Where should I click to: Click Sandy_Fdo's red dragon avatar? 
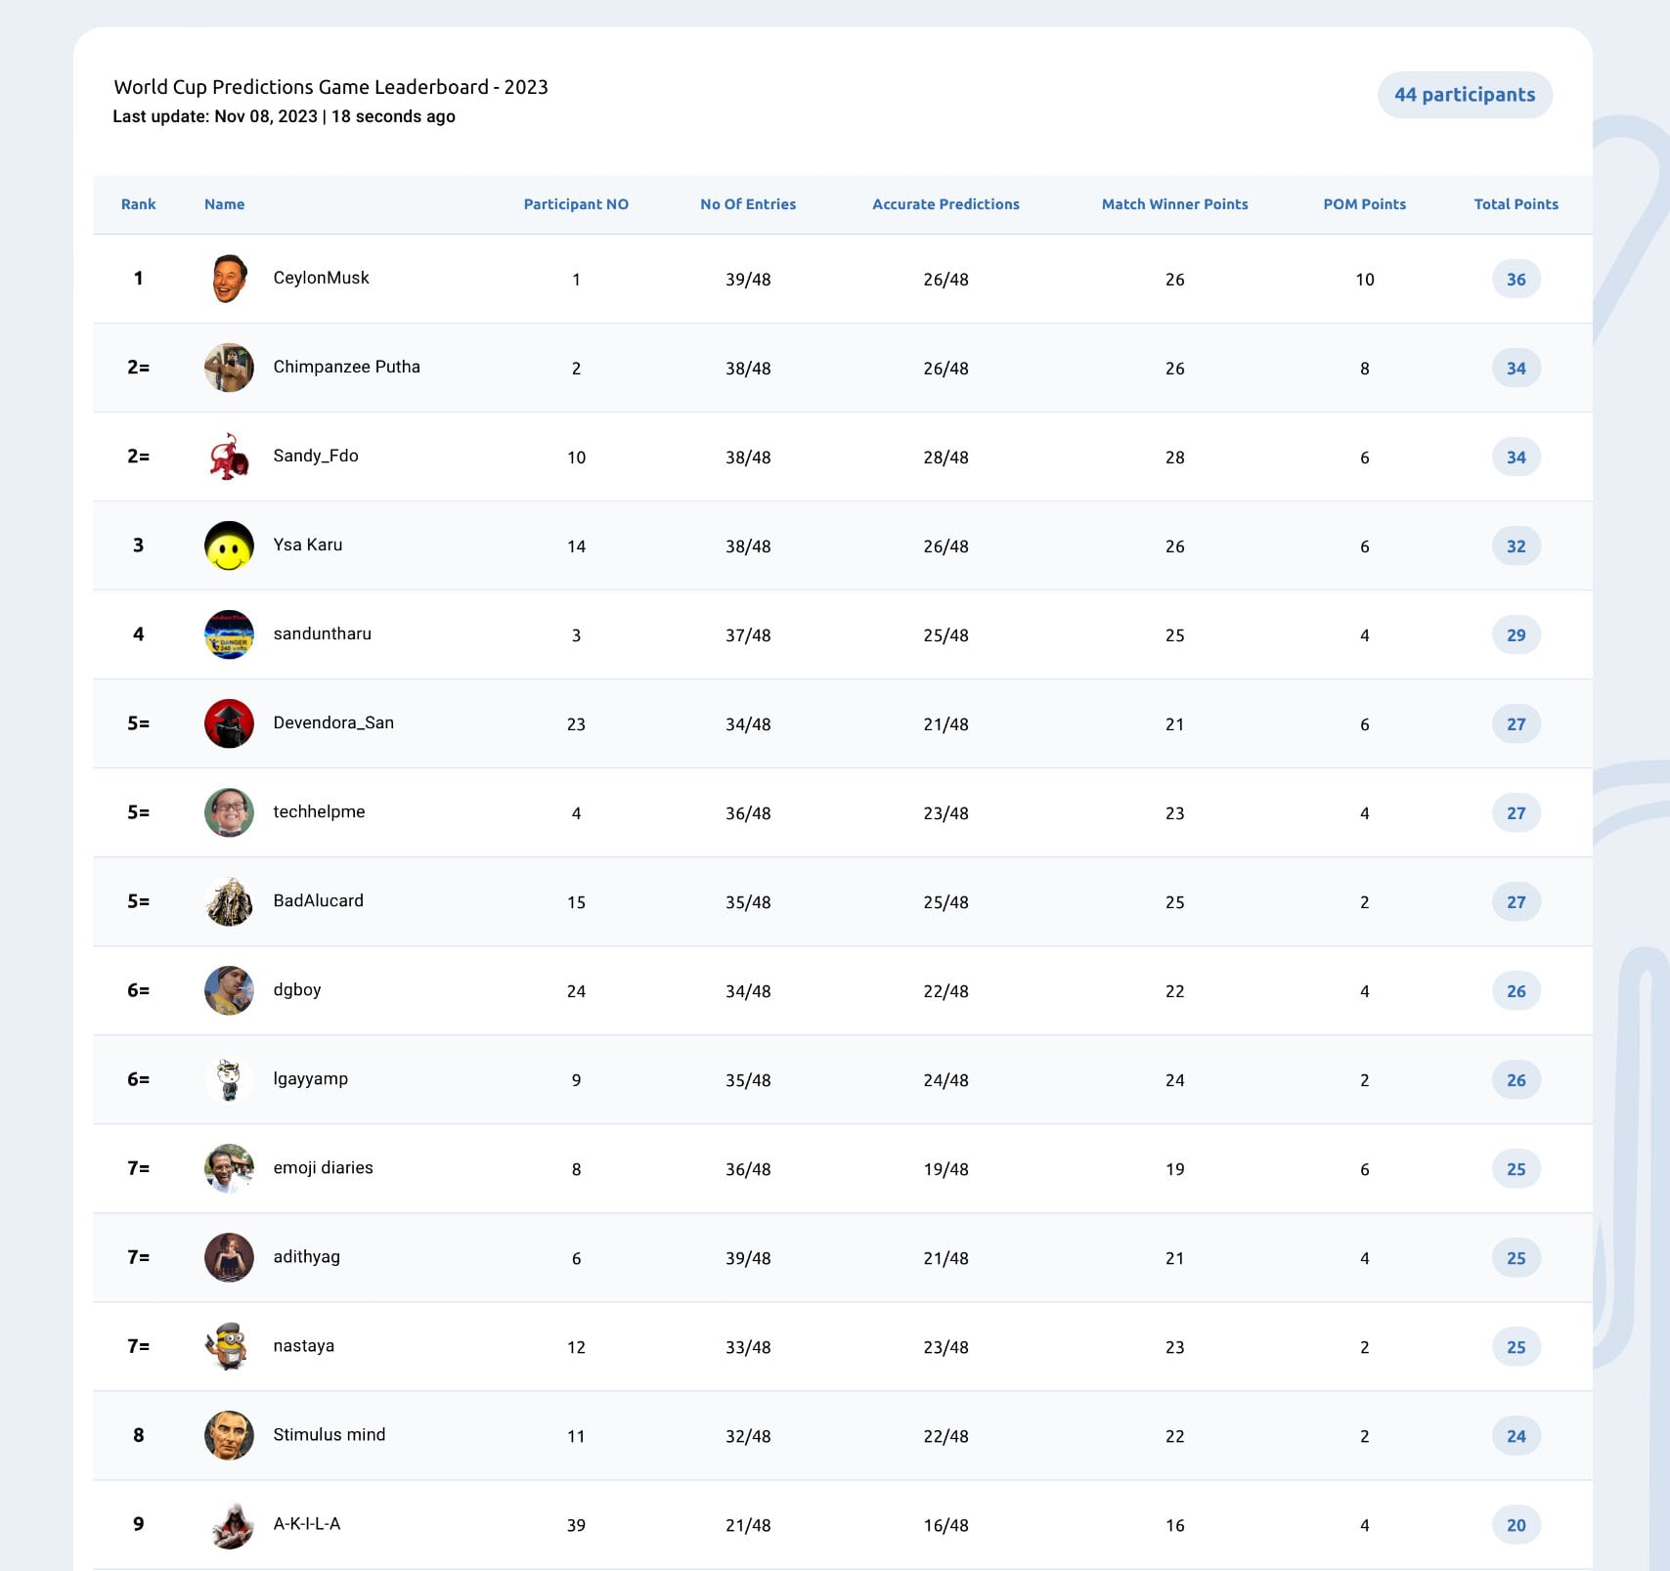(229, 457)
